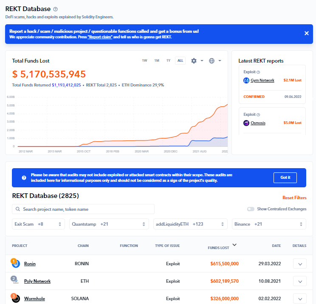Focus the project name search field
Viewport: 316px width, 304px height.
point(83,209)
